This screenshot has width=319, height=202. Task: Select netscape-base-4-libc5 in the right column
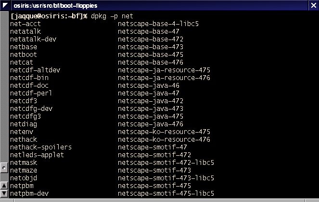pyautogui.click(x=158, y=24)
